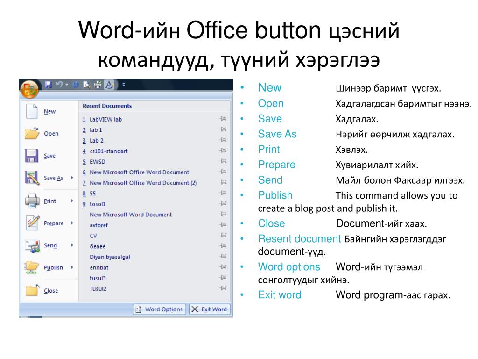478x359 pixels.
Task: Expand the Prepare submenu arrow
Action: (x=72, y=223)
